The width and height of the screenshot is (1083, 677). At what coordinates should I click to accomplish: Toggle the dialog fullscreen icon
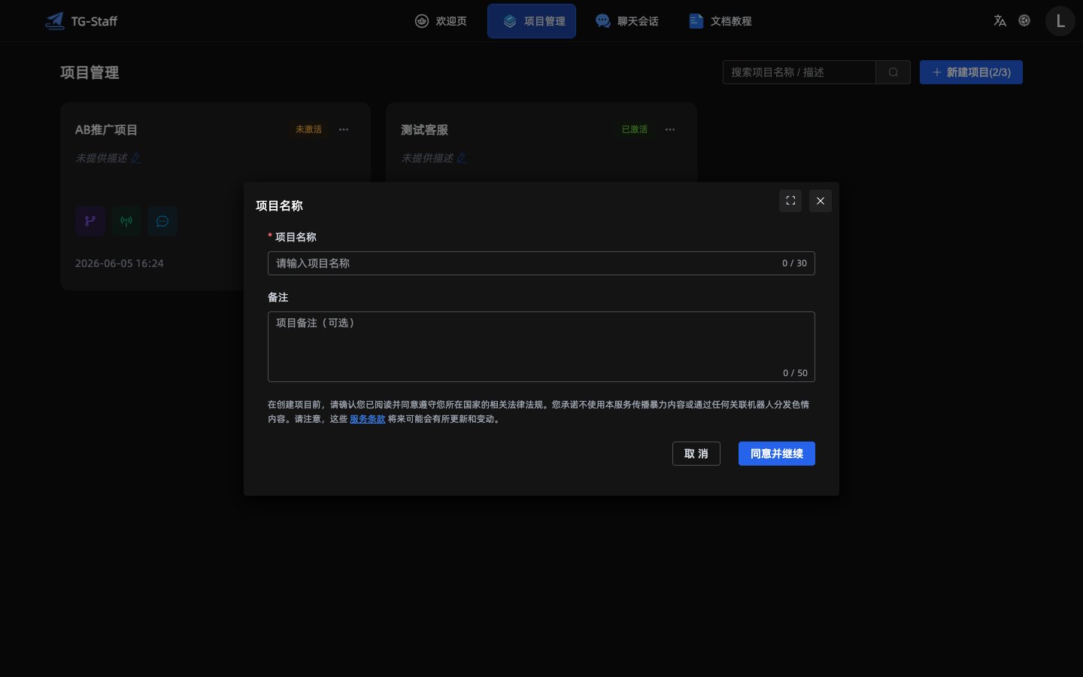[790, 201]
